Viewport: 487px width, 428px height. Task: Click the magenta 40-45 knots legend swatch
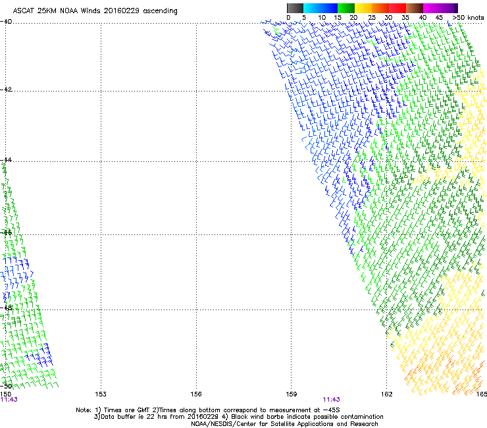tap(432, 8)
